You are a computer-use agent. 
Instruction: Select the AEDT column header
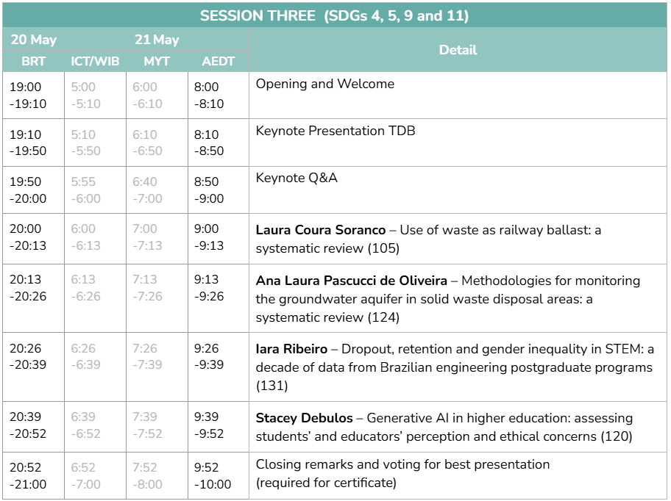click(219, 61)
